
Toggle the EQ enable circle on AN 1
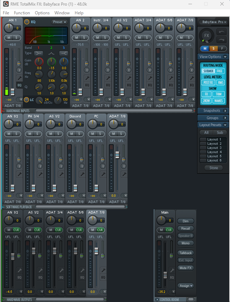point(27,22)
